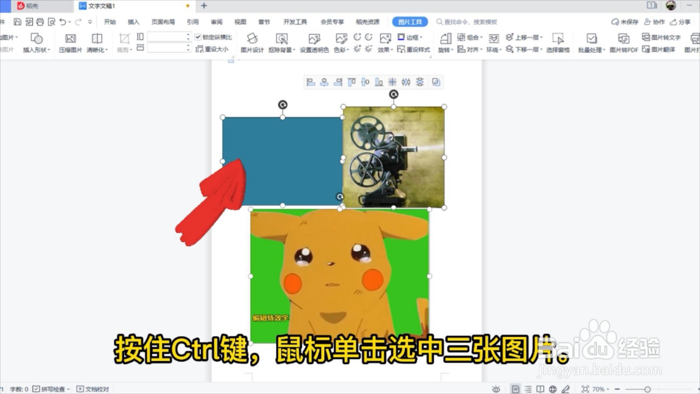
Task: Click rotate handle above projector picture
Action: (393, 94)
